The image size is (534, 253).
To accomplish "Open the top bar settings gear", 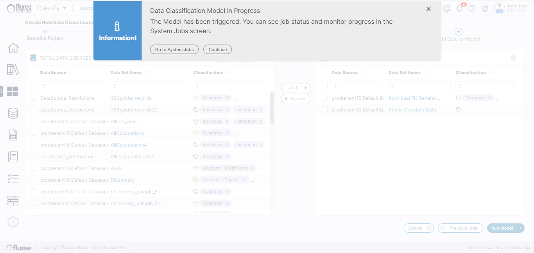I will [485, 9].
